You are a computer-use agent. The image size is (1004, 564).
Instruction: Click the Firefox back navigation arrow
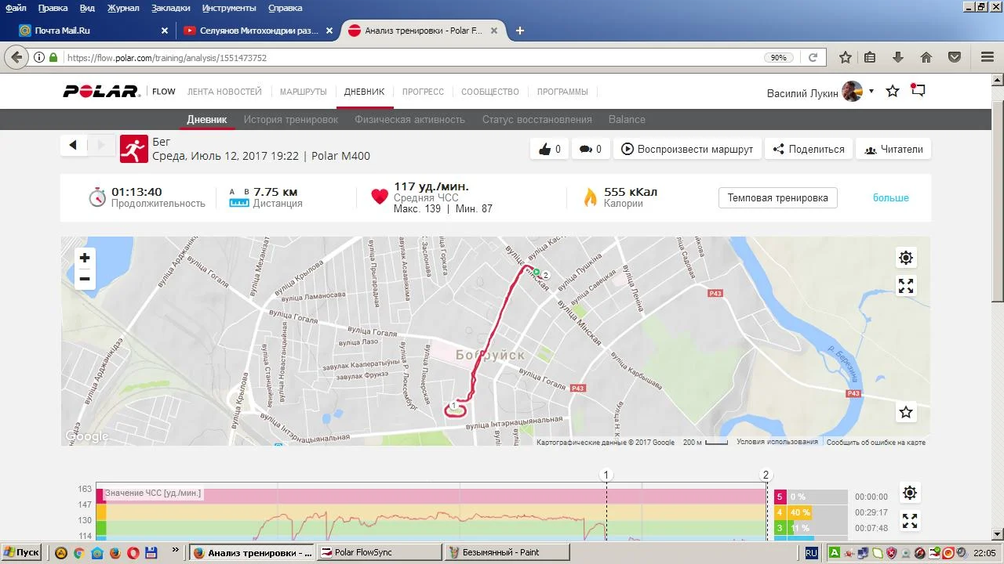point(16,57)
